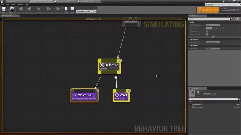Click the Move To arrow icon

[75, 95]
